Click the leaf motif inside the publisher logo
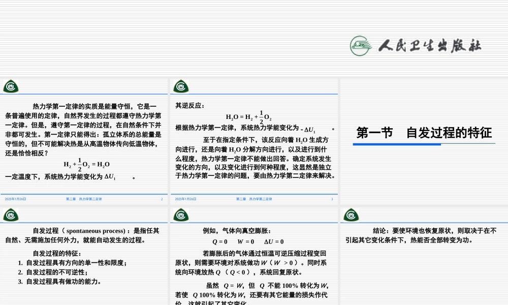Image resolution: width=508 pixels, height=305 pixels. click(360, 45)
